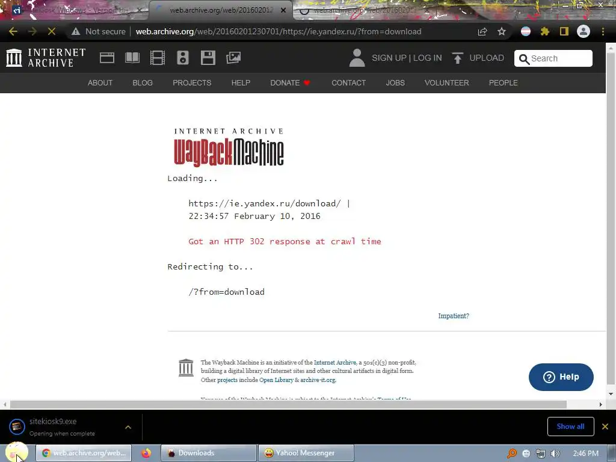
Task: Switch to the first SiteKiosk browser tab
Action: click(77, 10)
